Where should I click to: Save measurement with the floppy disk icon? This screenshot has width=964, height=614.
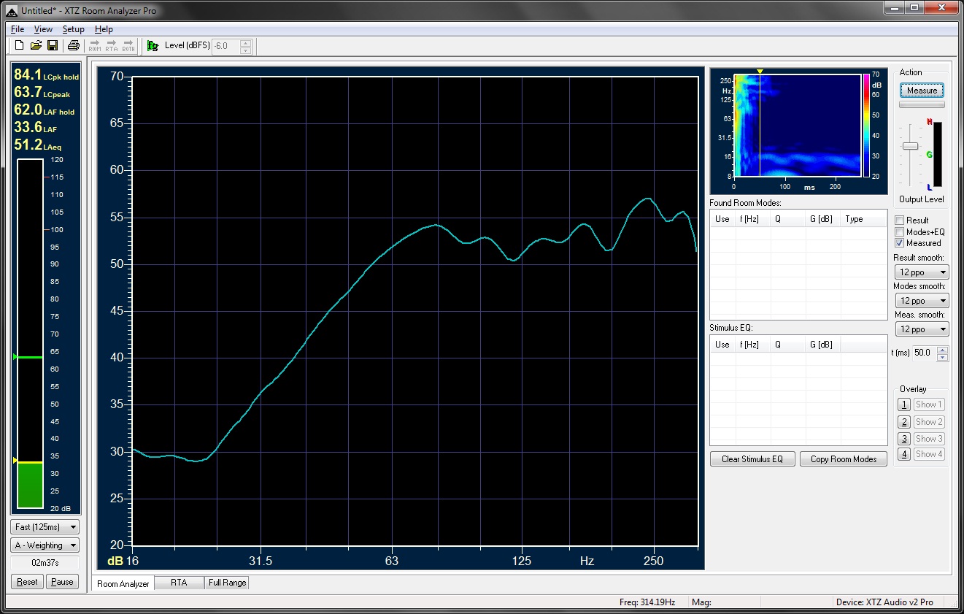[x=53, y=46]
